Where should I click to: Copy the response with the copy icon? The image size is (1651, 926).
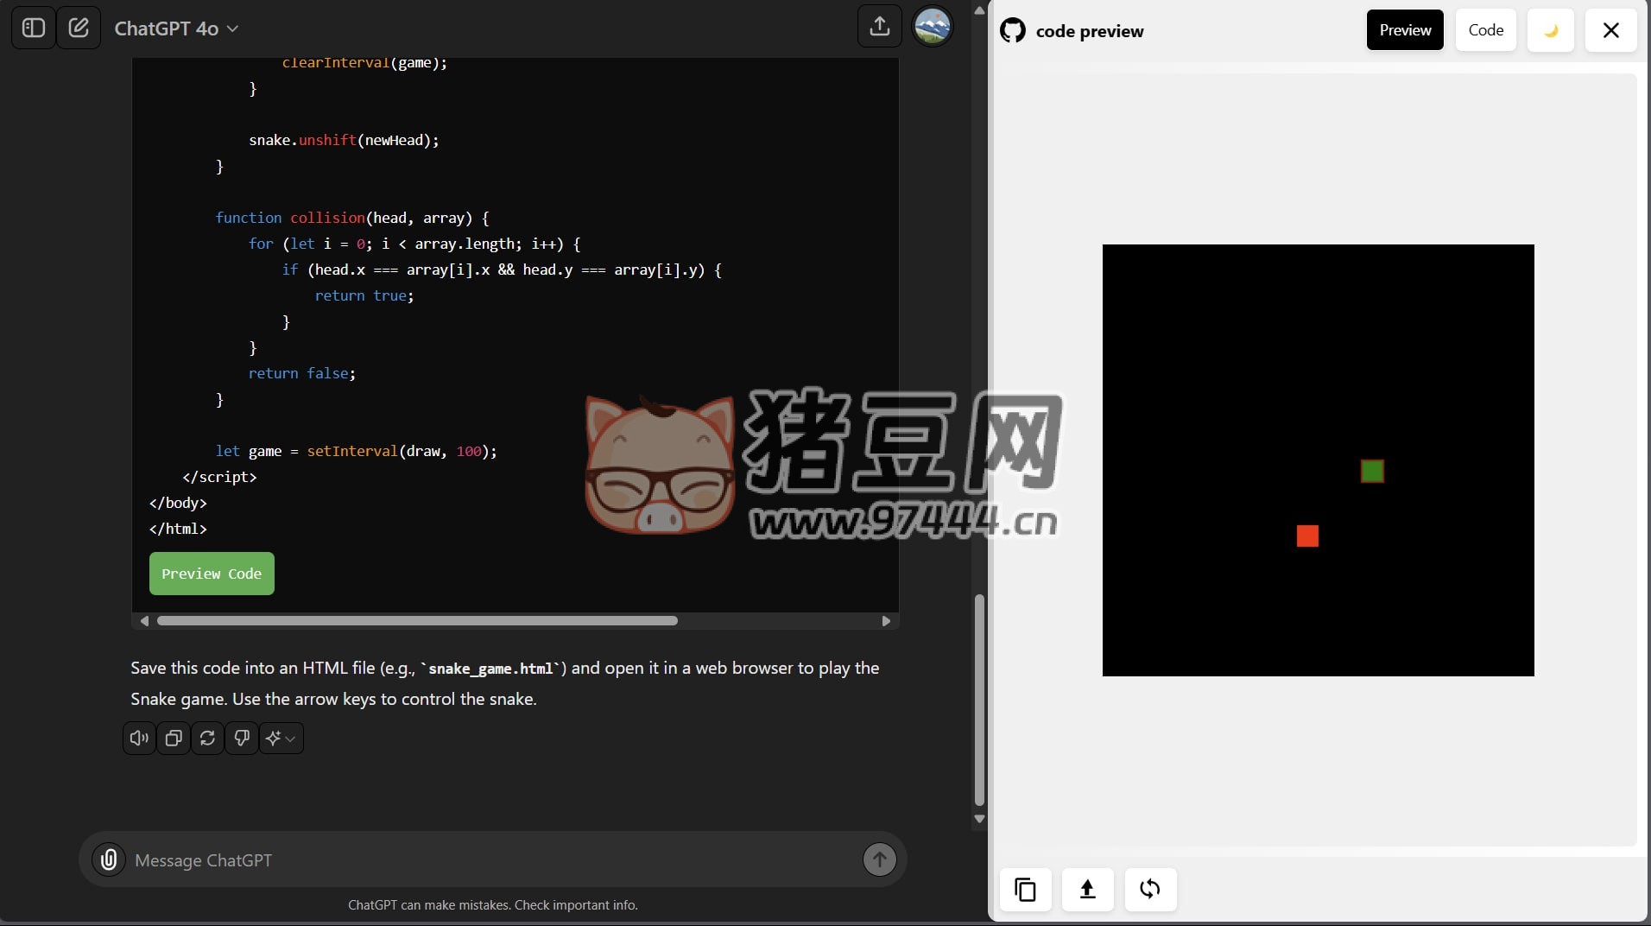click(174, 739)
